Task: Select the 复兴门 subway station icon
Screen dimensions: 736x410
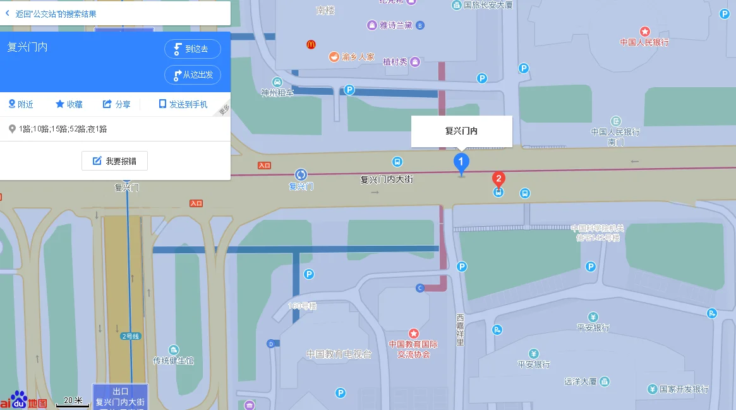Action: coord(299,174)
